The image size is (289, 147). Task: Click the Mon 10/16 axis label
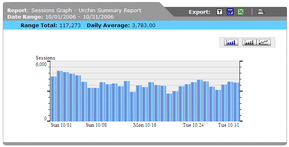pos(144,125)
